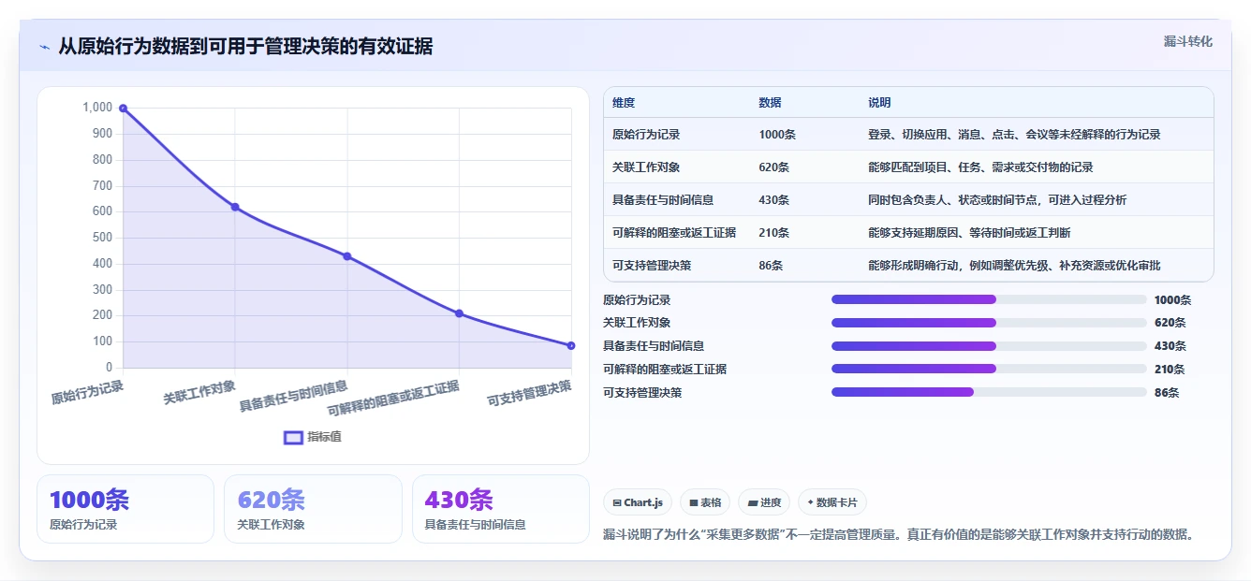Click the 620条 cell in the table

pos(774,167)
